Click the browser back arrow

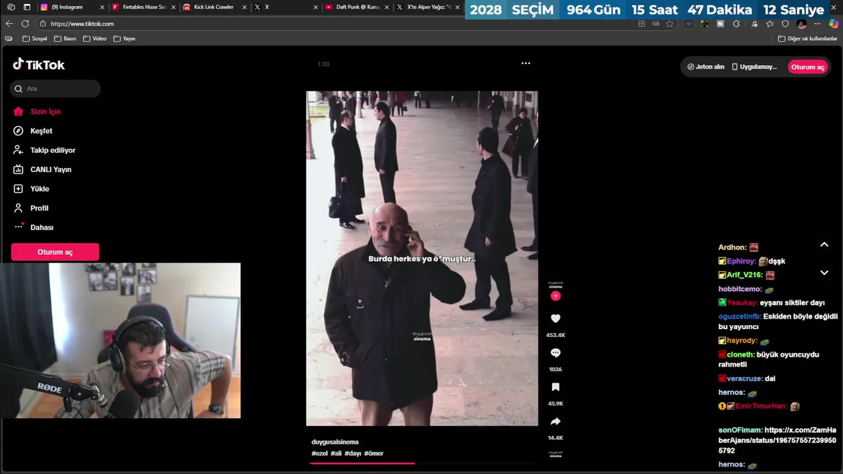[x=9, y=24]
